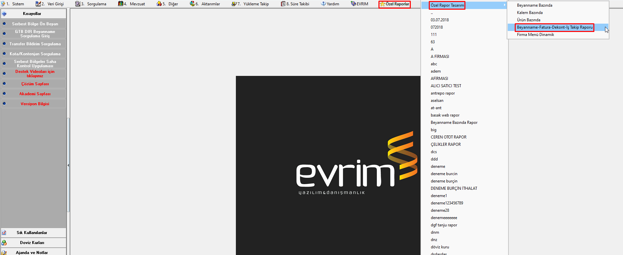
Task: Click the Sık Kullanılanlar panel icon
Action: pos(4,233)
